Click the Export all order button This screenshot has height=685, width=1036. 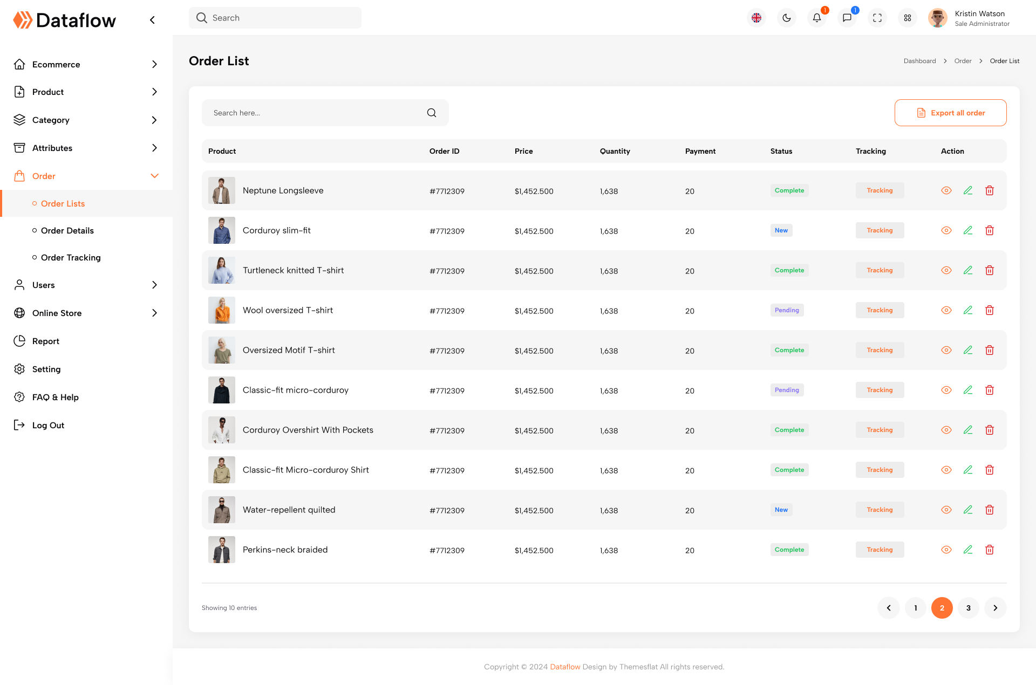click(950, 113)
